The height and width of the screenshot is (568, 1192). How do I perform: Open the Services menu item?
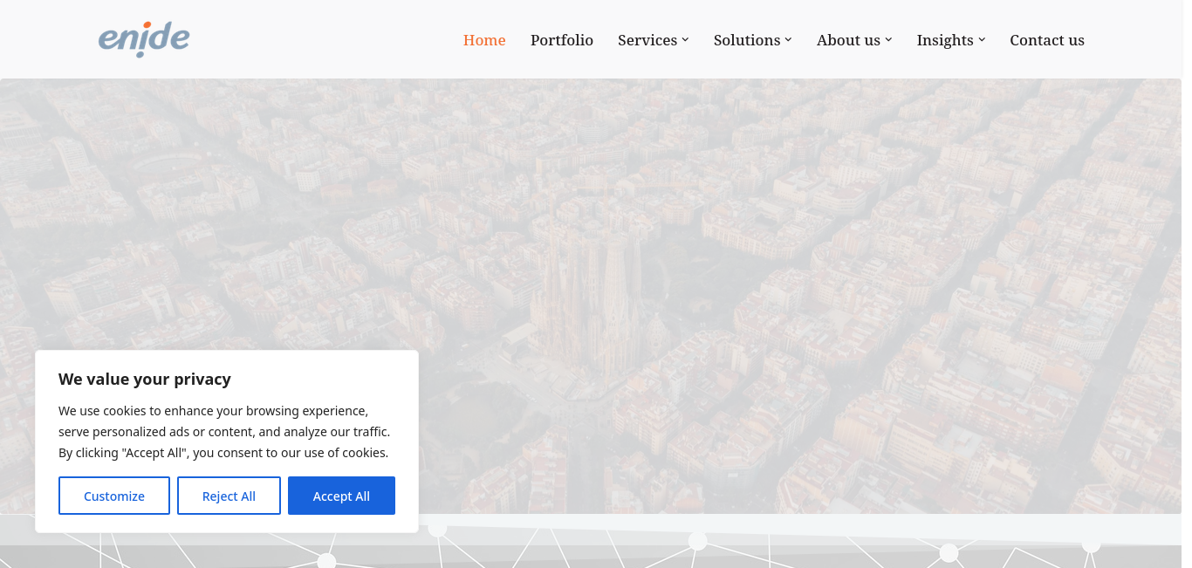647,40
